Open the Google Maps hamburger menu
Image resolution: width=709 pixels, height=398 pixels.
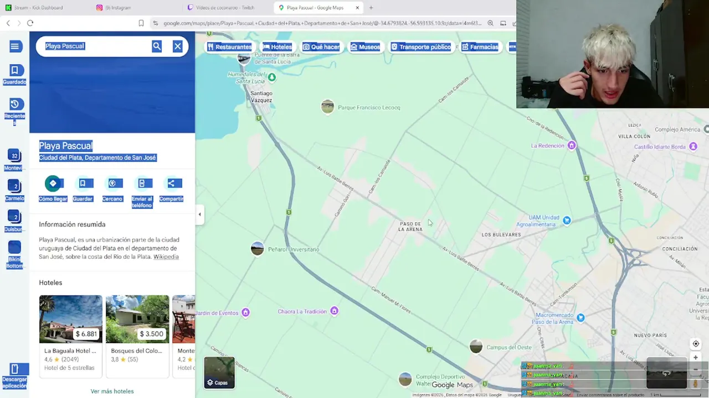(15, 46)
